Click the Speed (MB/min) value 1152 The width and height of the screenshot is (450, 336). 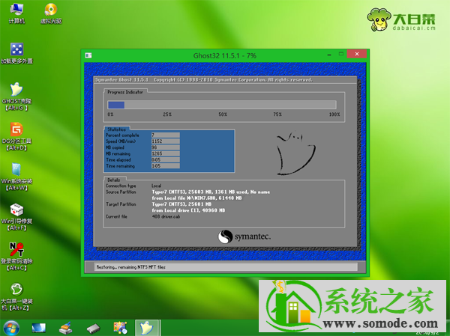pos(166,141)
